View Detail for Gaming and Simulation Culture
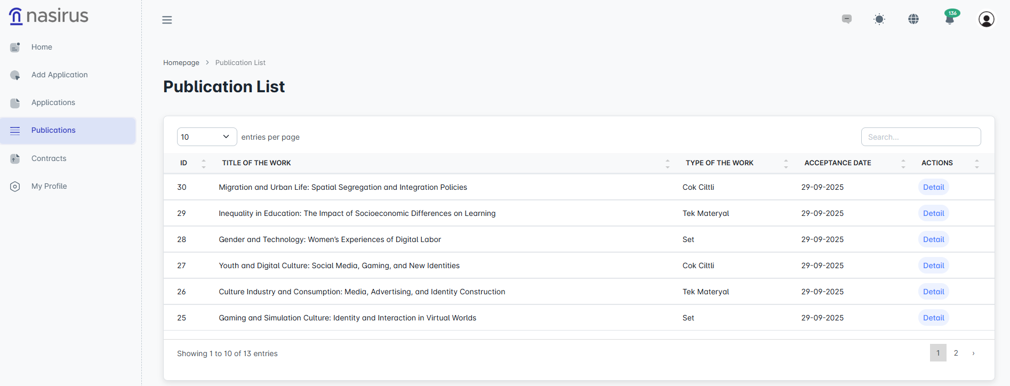 pyautogui.click(x=933, y=318)
